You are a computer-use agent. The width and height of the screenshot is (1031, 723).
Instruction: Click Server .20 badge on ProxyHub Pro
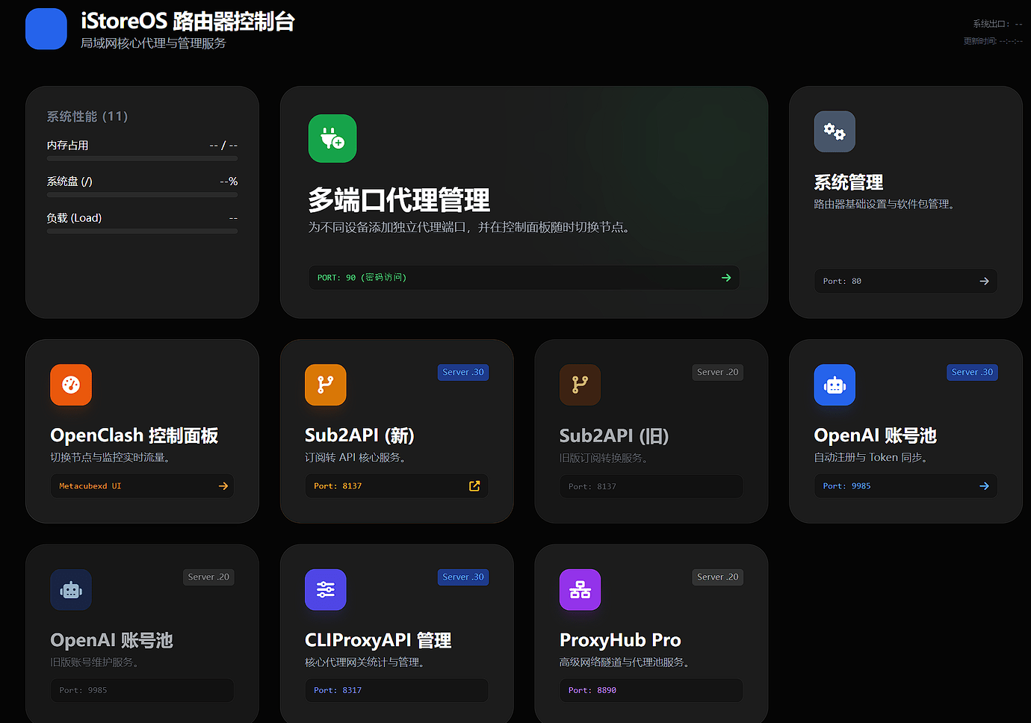point(718,577)
